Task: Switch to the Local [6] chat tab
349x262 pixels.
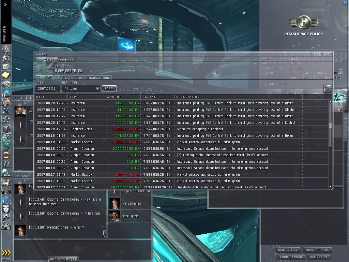Action: click(23, 98)
